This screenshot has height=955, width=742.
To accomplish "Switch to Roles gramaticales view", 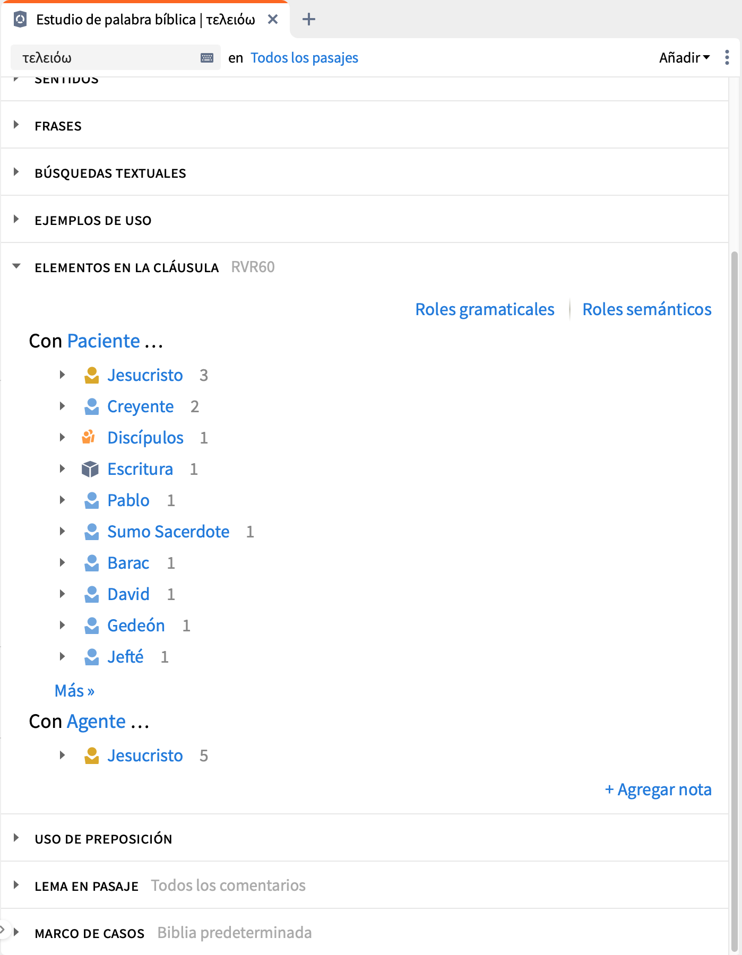I will click(484, 309).
